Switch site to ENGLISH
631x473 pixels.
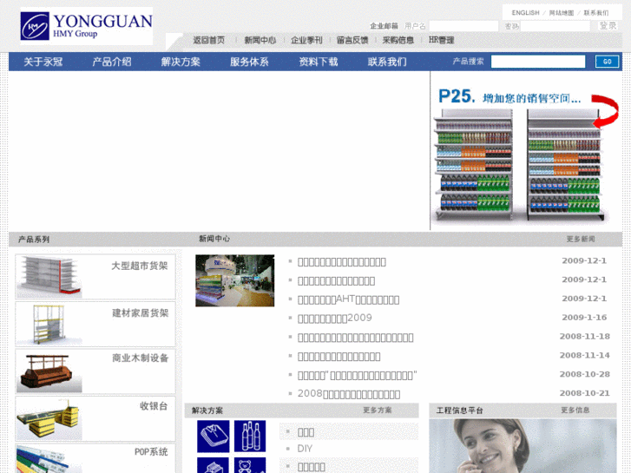525,13
